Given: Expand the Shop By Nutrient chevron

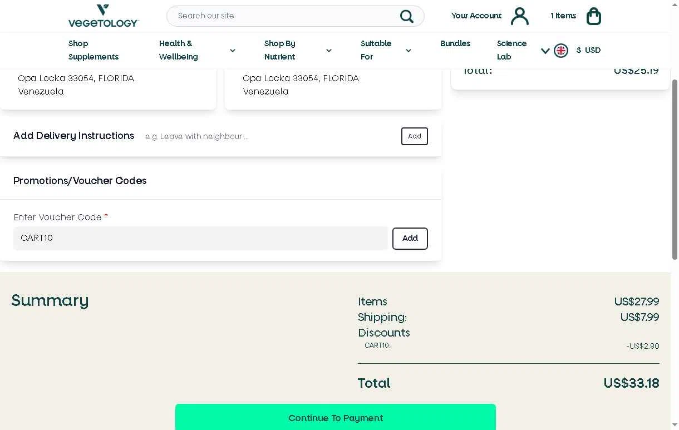Looking at the screenshot, I should click(x=329, y=51).
